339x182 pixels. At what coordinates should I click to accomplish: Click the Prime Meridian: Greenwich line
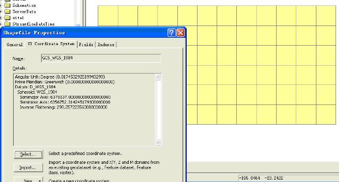coord(65,82)
